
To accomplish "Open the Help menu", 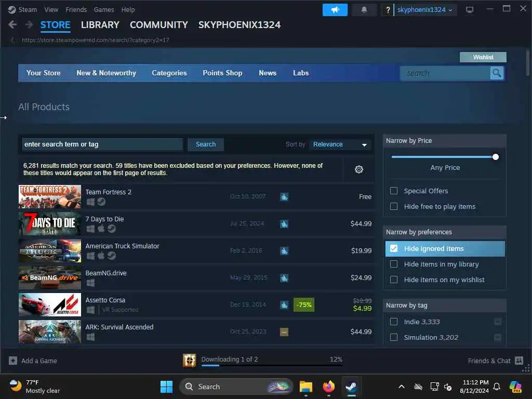I will click(x=128, y=10).
